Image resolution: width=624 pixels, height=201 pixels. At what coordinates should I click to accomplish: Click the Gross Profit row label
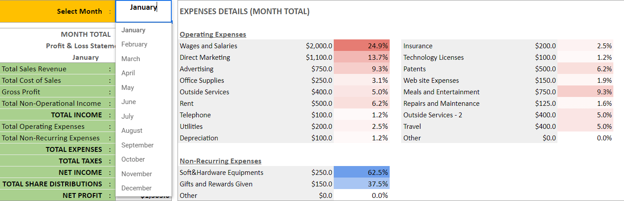click(x=21, y=92)
